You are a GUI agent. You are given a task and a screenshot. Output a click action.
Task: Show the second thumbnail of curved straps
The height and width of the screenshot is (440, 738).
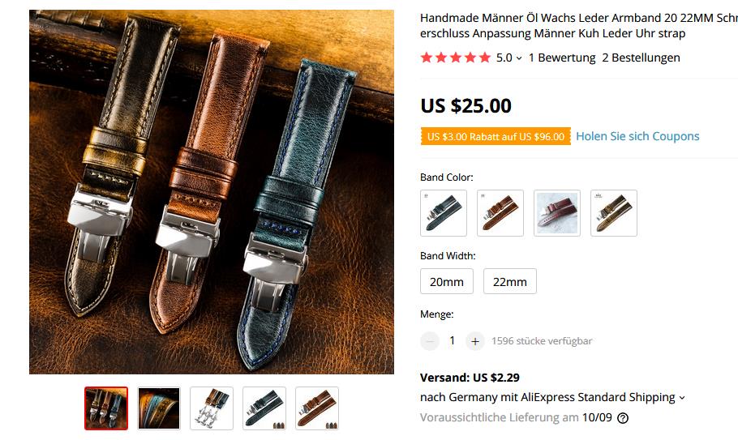click(x=159, y=408)
